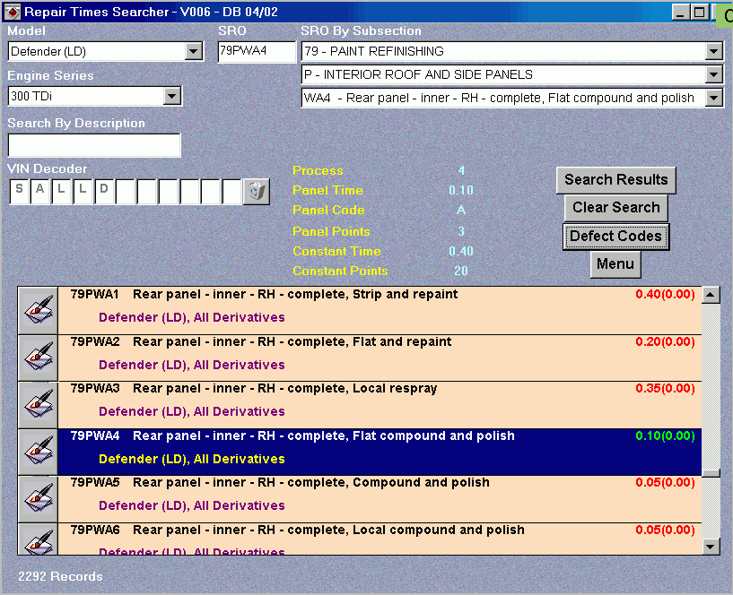Click the repair icon beside 79PWA4 row
Screen dimensions: 733x595
38,453
